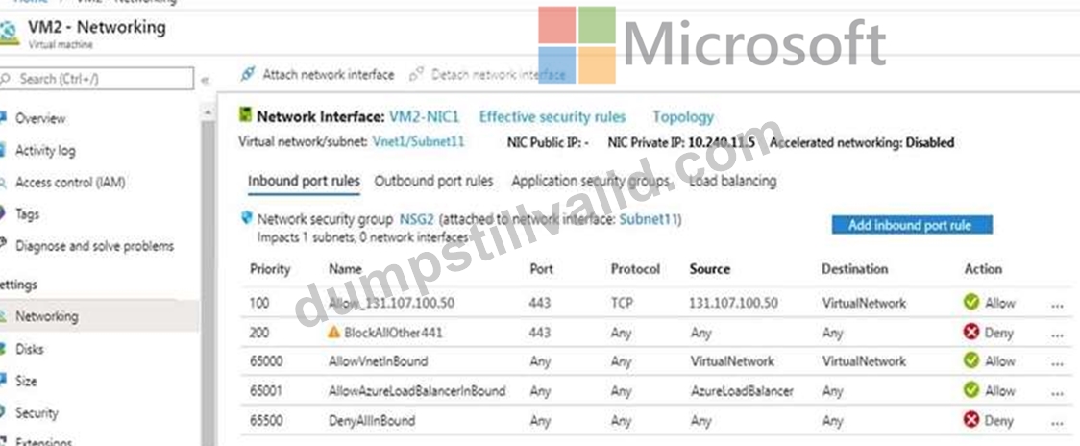Open Activity log in the sidebar
Viewport: 1080px width, 446px height.
pyautogui.click(x=45, y=150)
